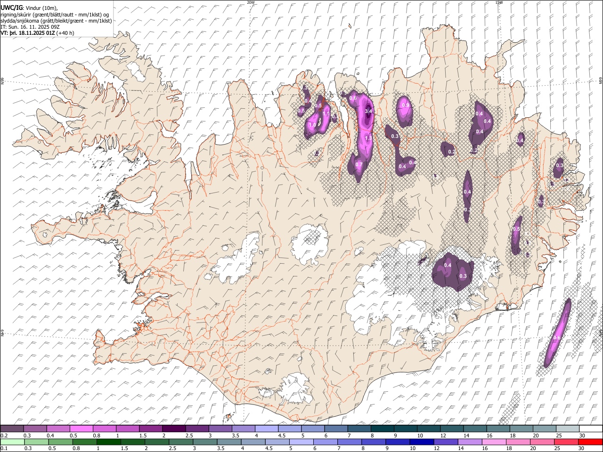Screen dimensions: 603x452
Task: Click the light green lower swatch between 0.1 and 0.3
Action: coord(12,442)
